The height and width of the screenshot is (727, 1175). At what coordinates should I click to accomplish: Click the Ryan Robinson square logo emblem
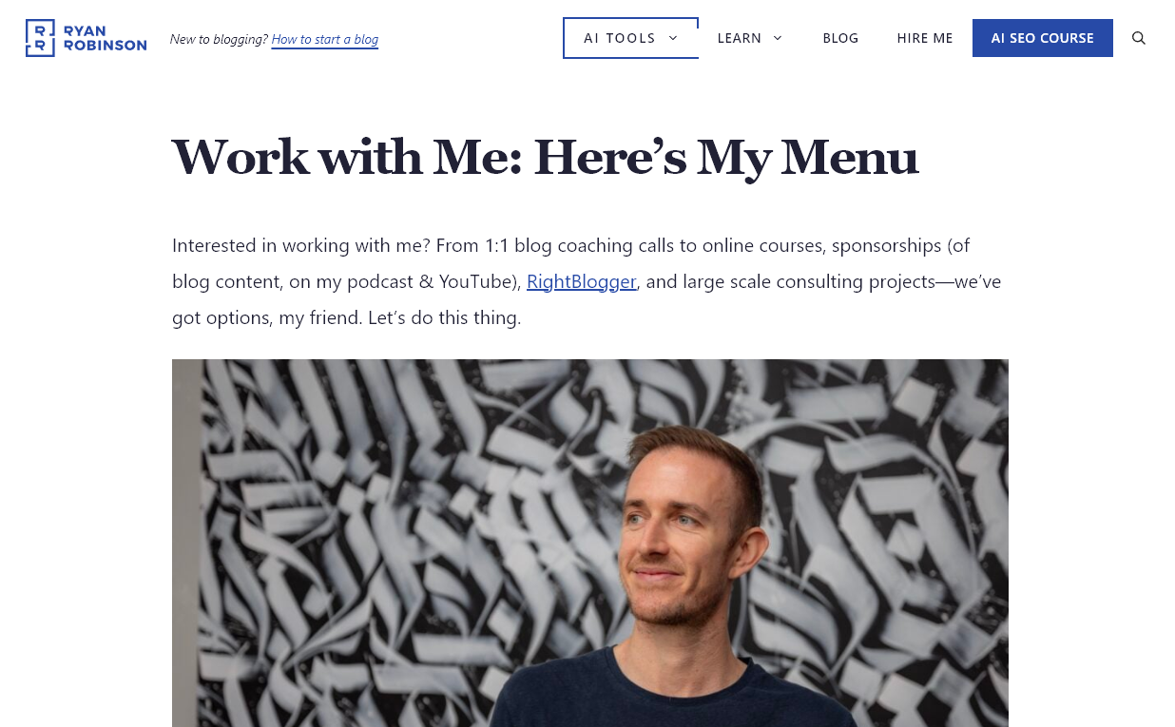[x=40, y=38]
